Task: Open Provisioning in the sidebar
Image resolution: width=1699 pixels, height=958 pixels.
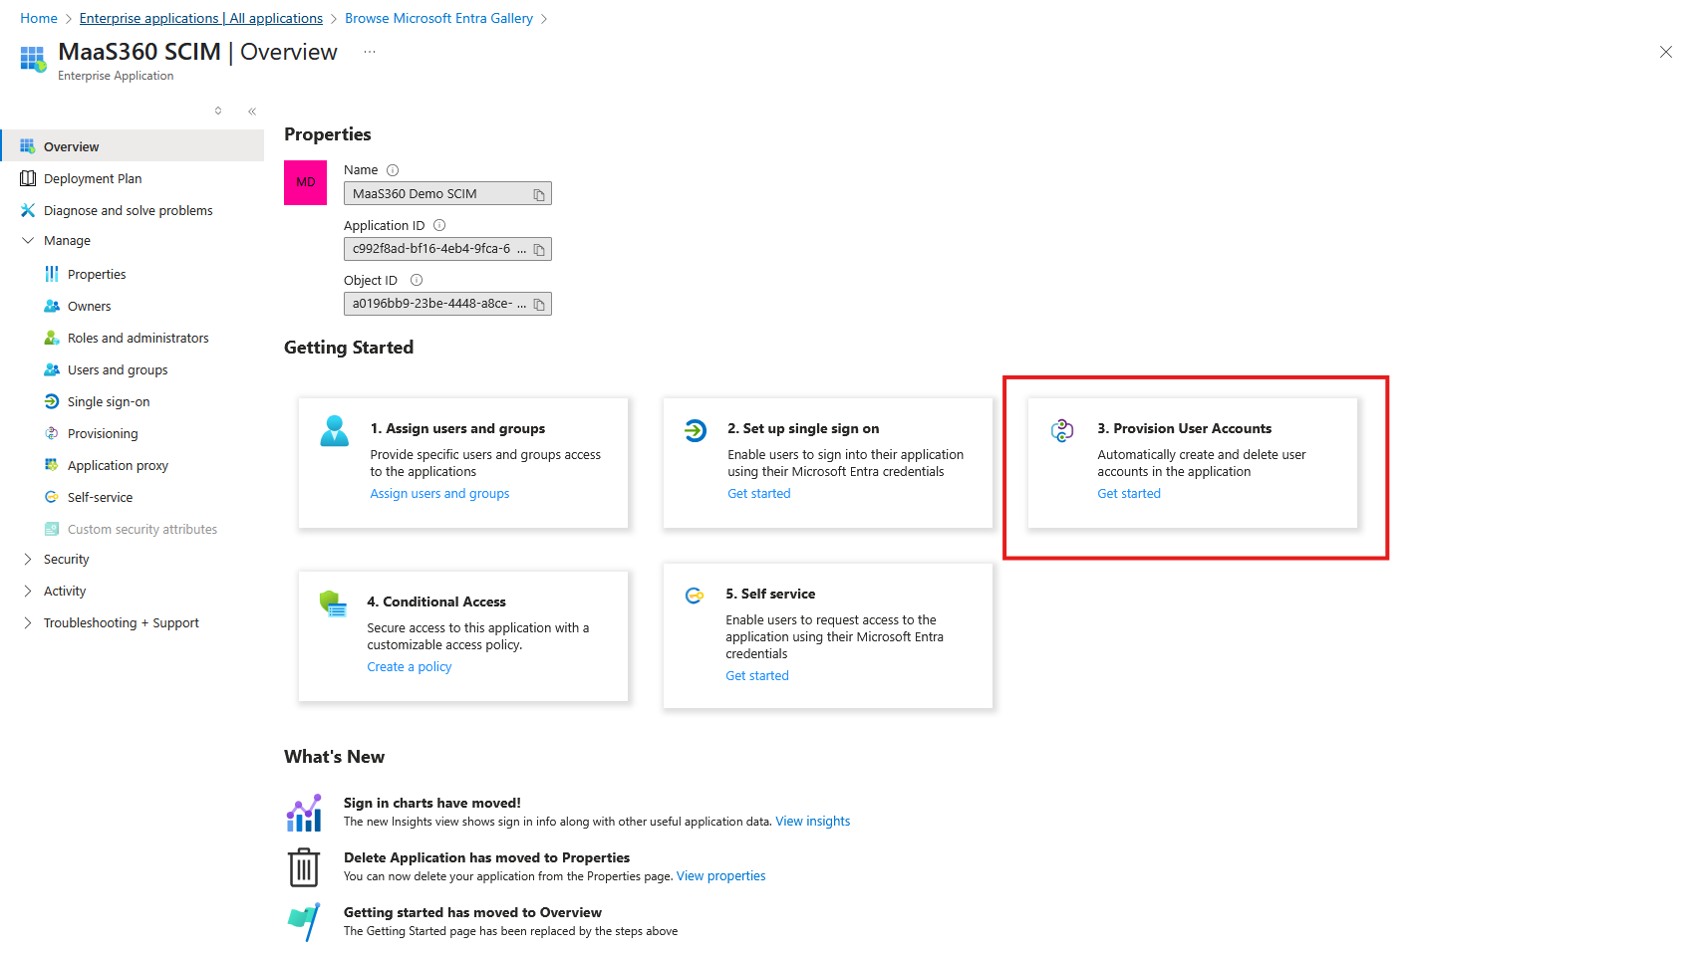Action: pyautogui.click(x=103, y=434)
